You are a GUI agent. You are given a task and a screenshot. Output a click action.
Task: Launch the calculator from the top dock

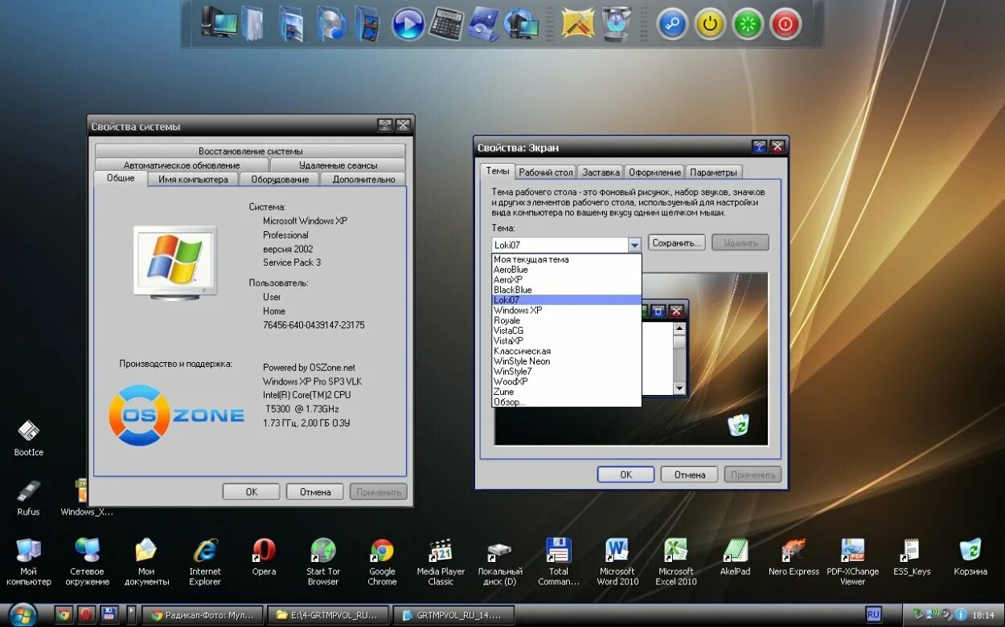click(x=446, y=23)
